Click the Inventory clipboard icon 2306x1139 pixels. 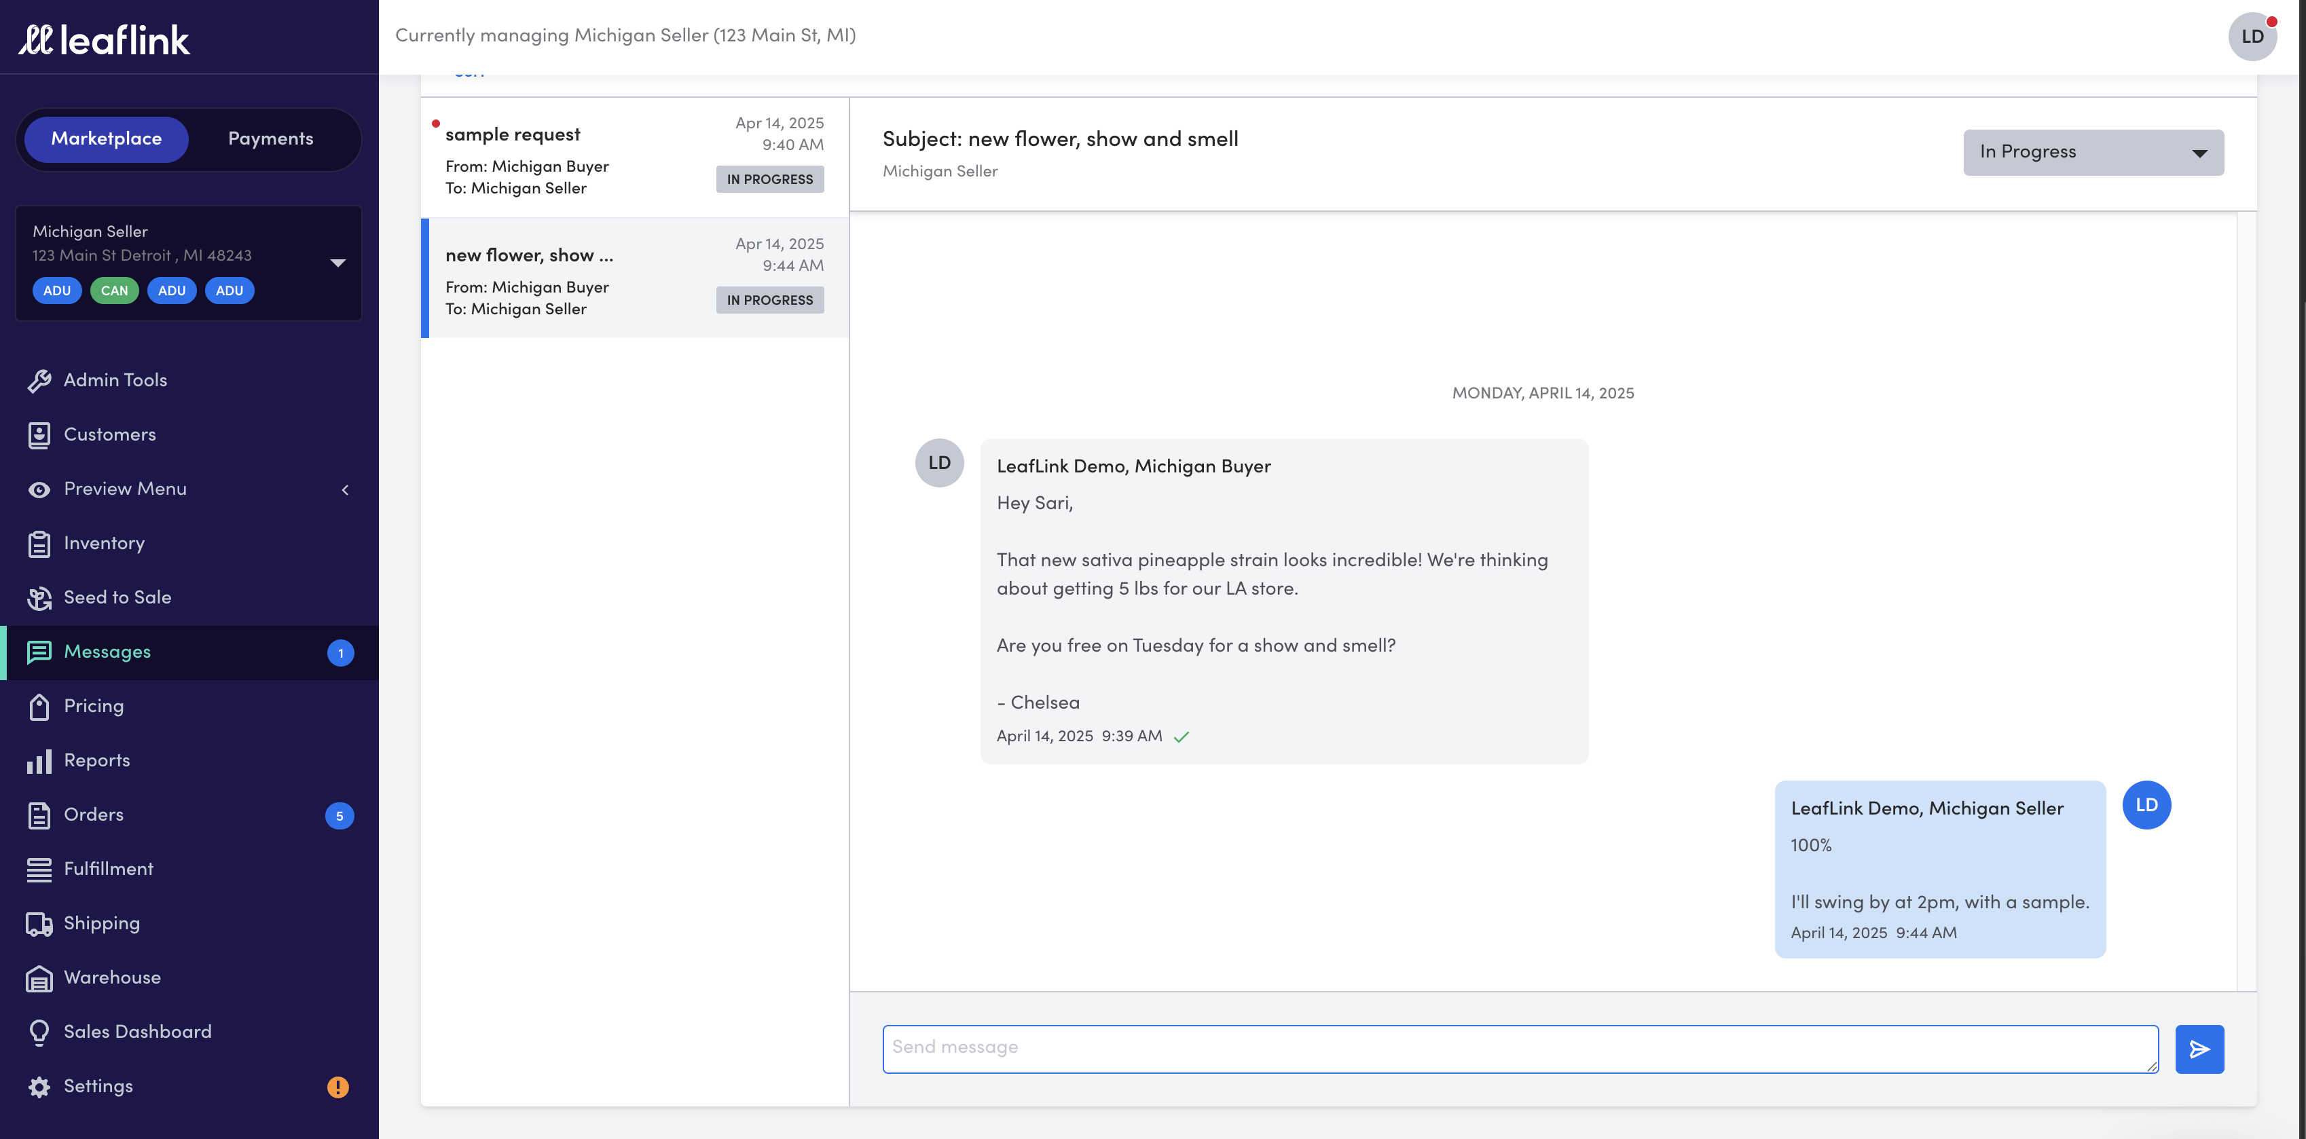click(x=39, y=544)
